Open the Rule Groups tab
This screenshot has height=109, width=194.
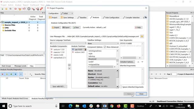coord(6,66)
